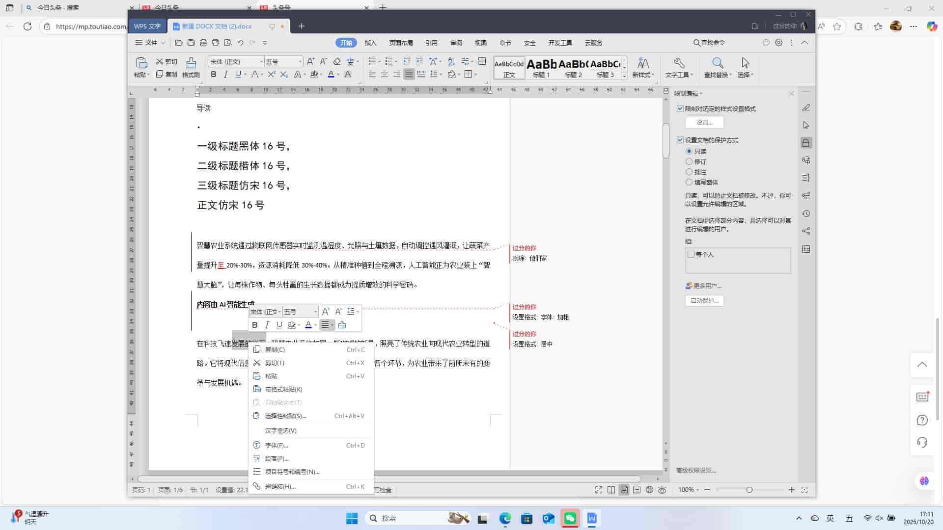Viewport: 943px width, 530px height.
Task: Select justified alignment in ribbon
Action: point(409,75)
